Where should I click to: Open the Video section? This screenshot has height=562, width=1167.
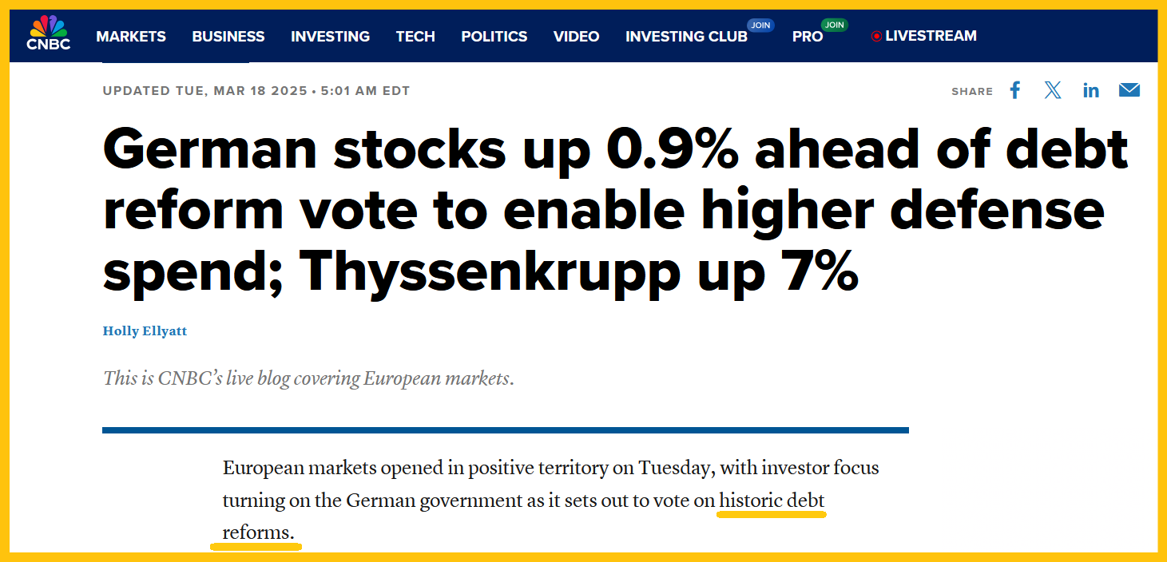(x=577, y=37)
